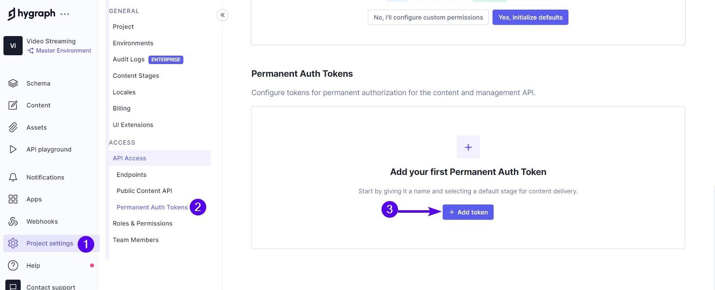Click the Help question mark icon
The image size is (715, 290).
13,265
